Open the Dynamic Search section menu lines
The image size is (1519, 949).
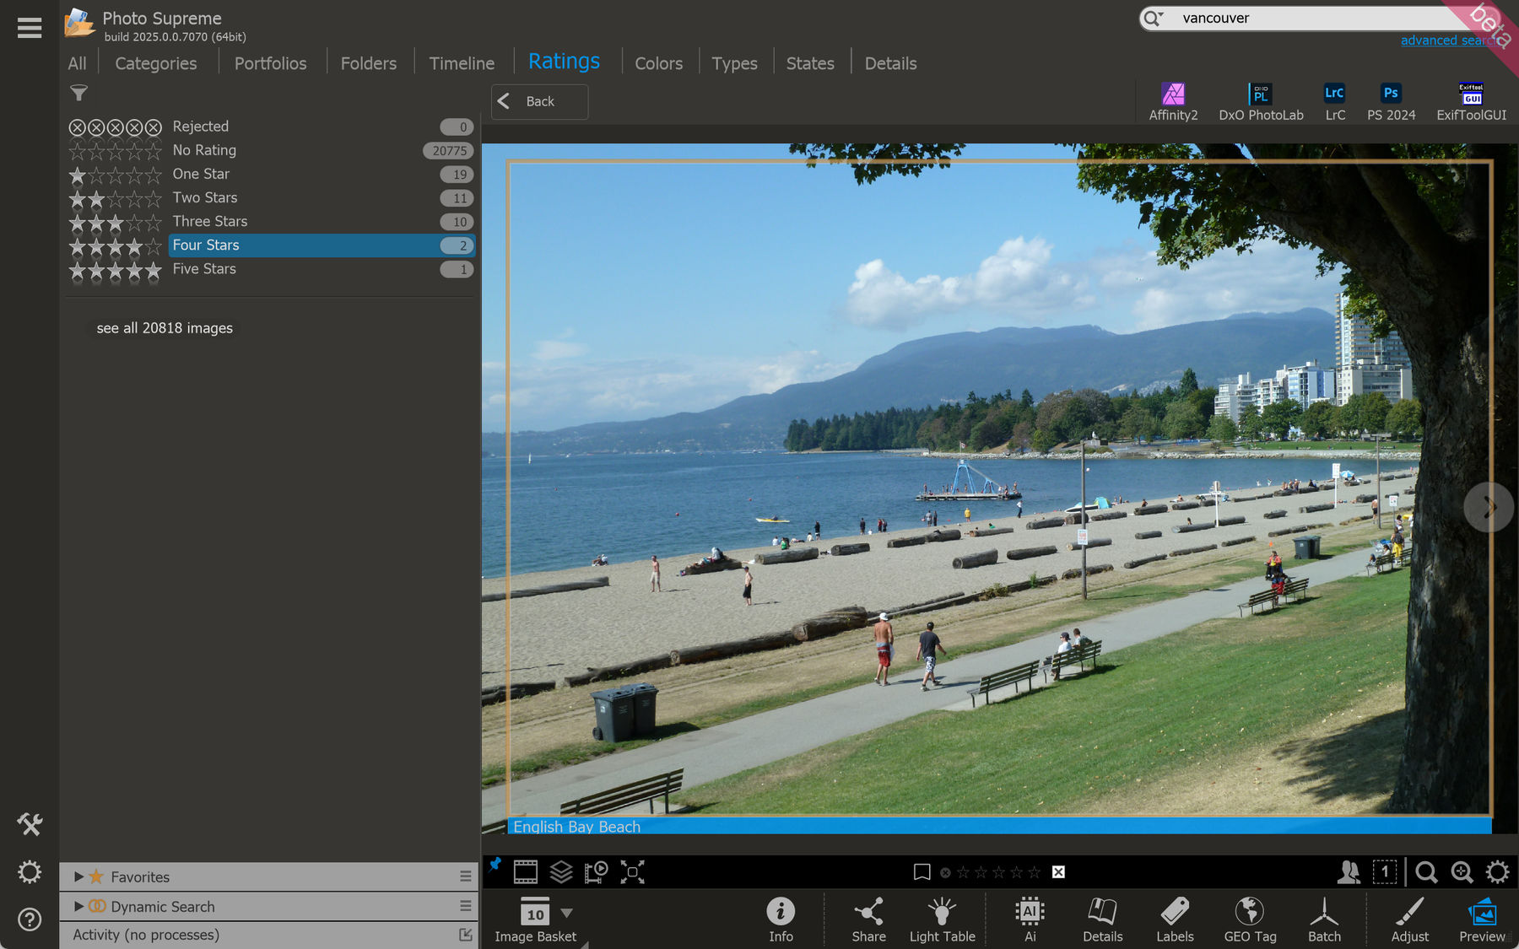point(465,905)
